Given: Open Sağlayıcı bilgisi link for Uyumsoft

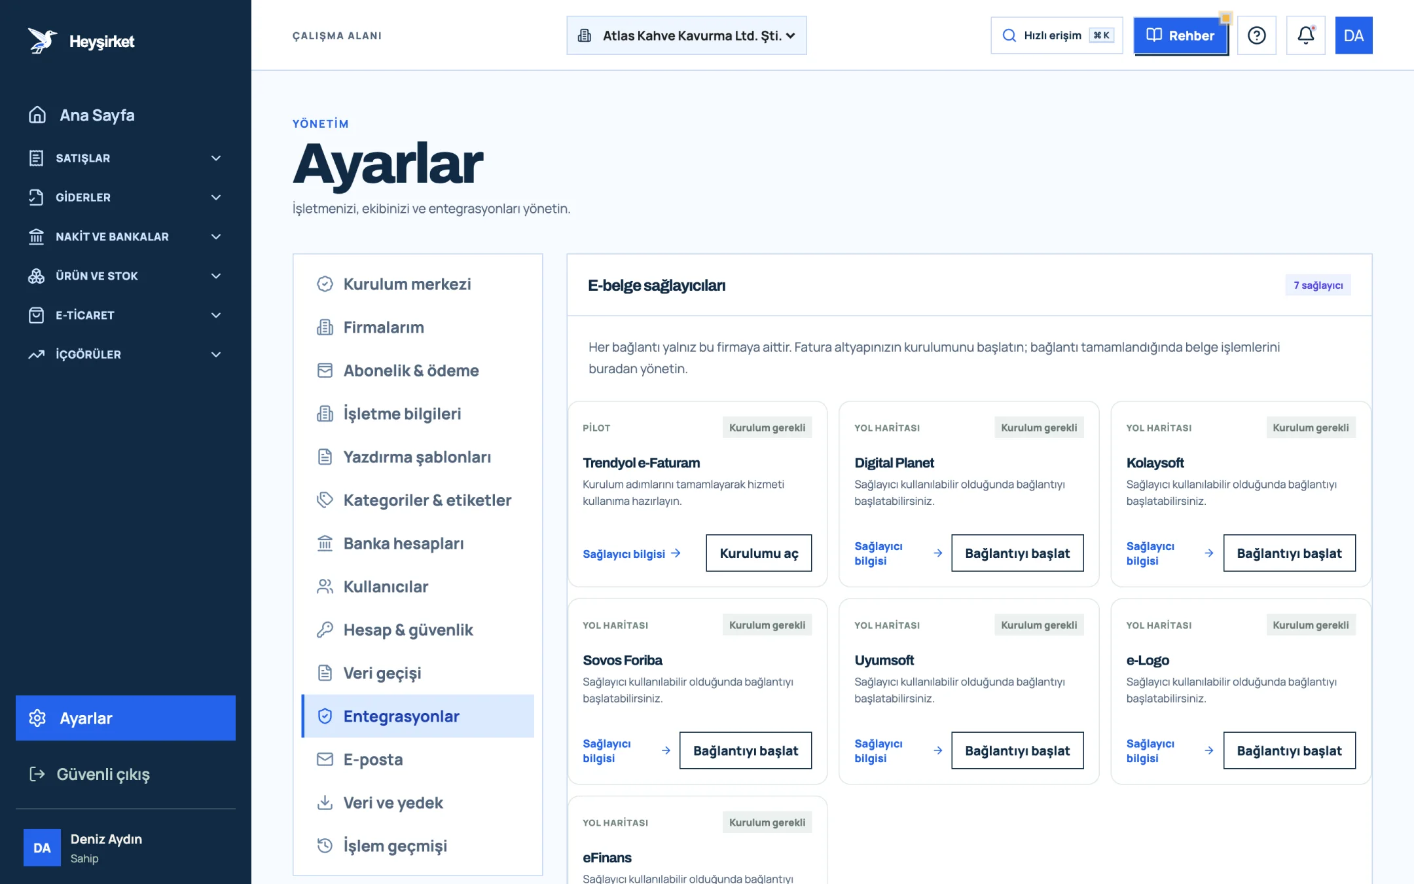Looking at the screenshot, I should point(898,750).
